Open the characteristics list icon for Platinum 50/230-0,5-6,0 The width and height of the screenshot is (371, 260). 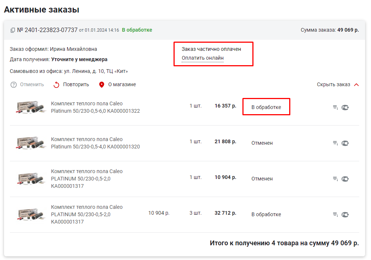pyautogui.click(x=335, y=108)
